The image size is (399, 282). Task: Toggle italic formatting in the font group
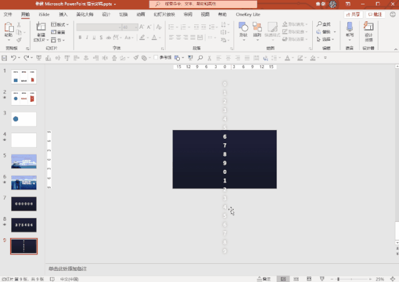pyautogui.click(x=87, y=38)
